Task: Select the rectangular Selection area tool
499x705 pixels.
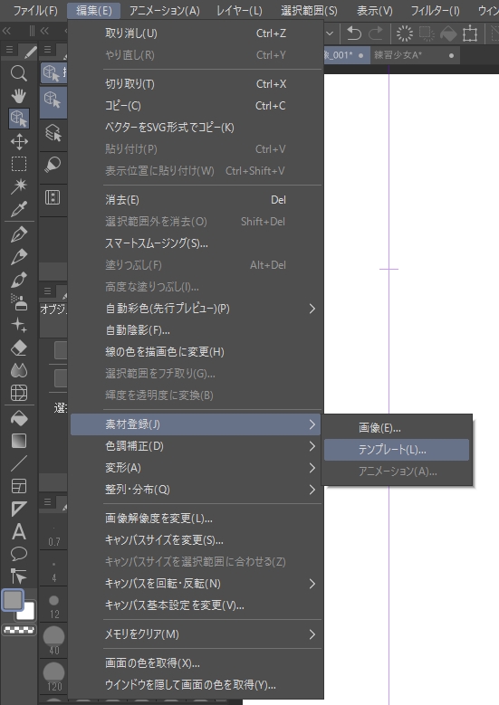Action: 18,164
